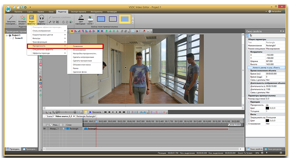Collapse the Project 1 tree node
The image size is (290, 158).
7,35
